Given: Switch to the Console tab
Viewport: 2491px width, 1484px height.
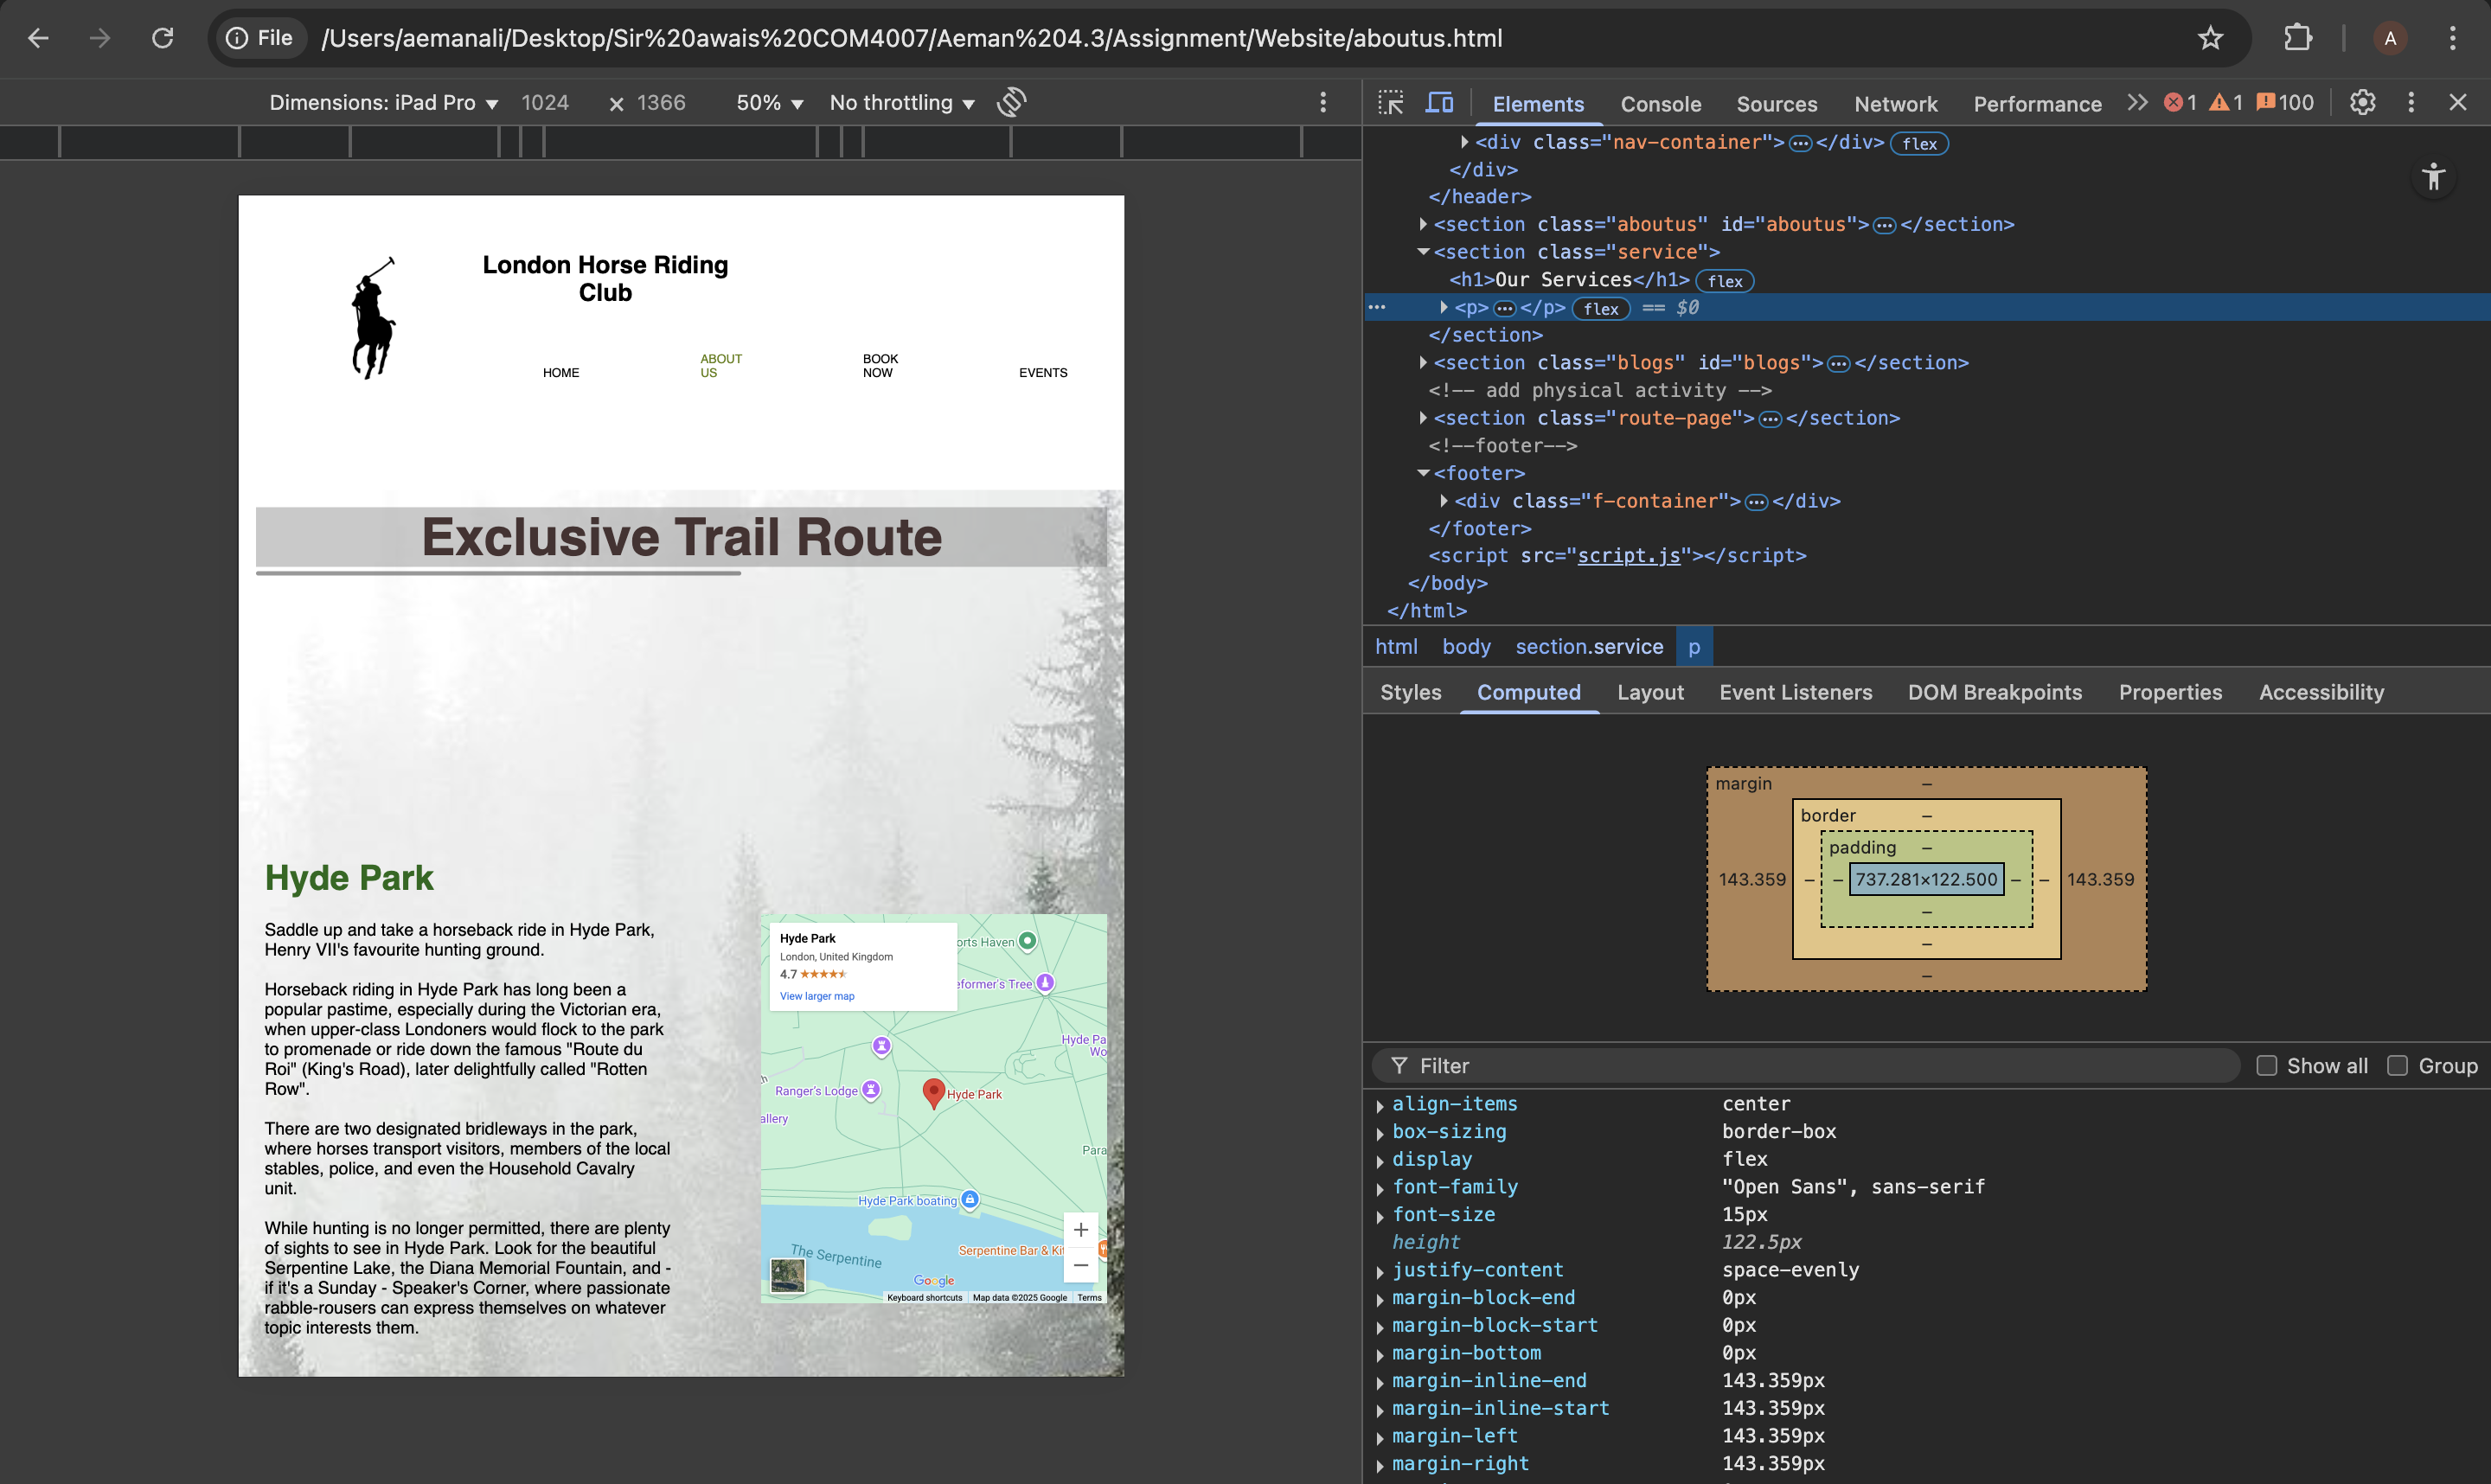Looking at the screenshot, I should (1660, 104).
